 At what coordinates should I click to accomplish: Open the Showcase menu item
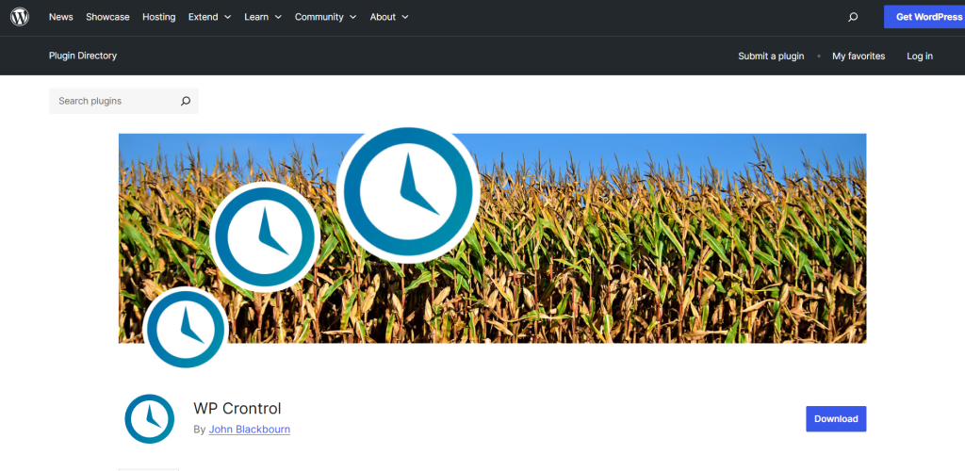[x=107, y=17]
